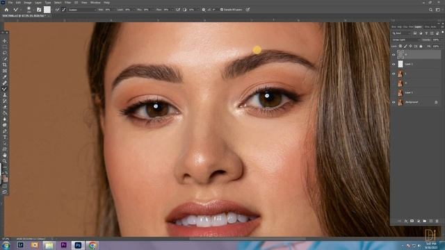Select the Path Selection tool
The width and height of the screenshot is (445, 250).
[x=5, y=143]
